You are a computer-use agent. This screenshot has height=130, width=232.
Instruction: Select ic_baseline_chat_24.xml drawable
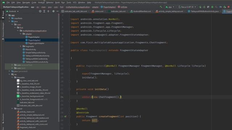[30, 84]
